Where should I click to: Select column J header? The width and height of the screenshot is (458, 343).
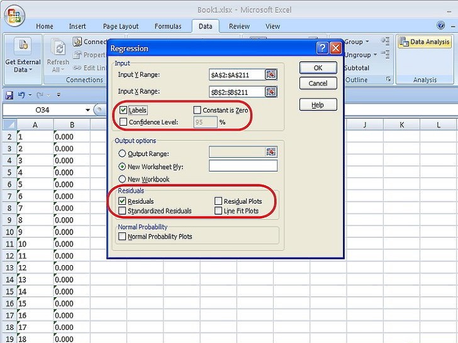365,125
